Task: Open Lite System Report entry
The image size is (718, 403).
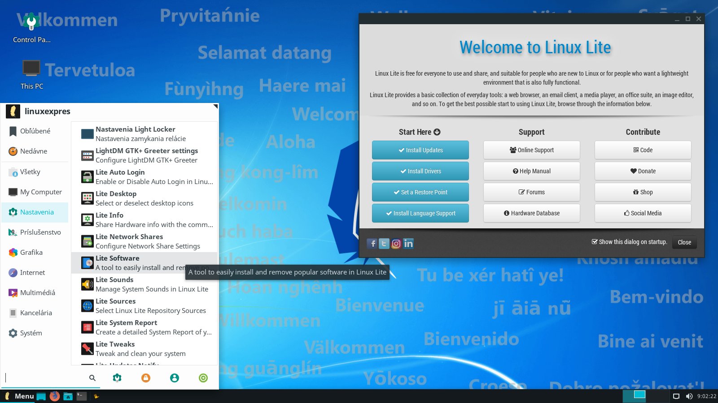Action: 144,327
